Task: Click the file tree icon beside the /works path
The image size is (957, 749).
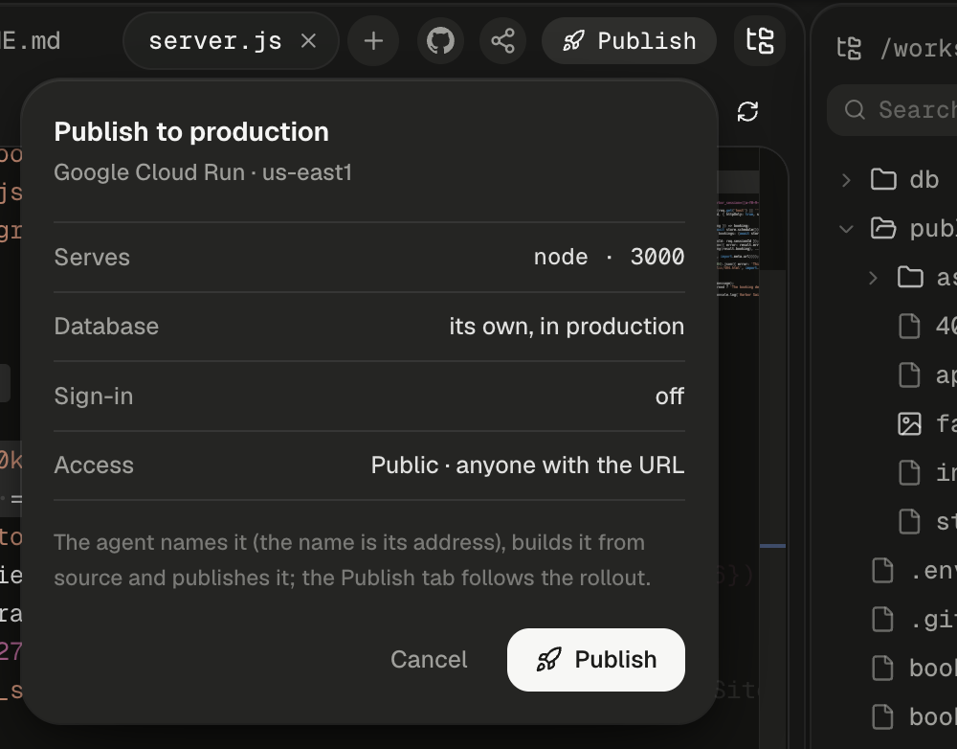Action: [x=849, y=48]
